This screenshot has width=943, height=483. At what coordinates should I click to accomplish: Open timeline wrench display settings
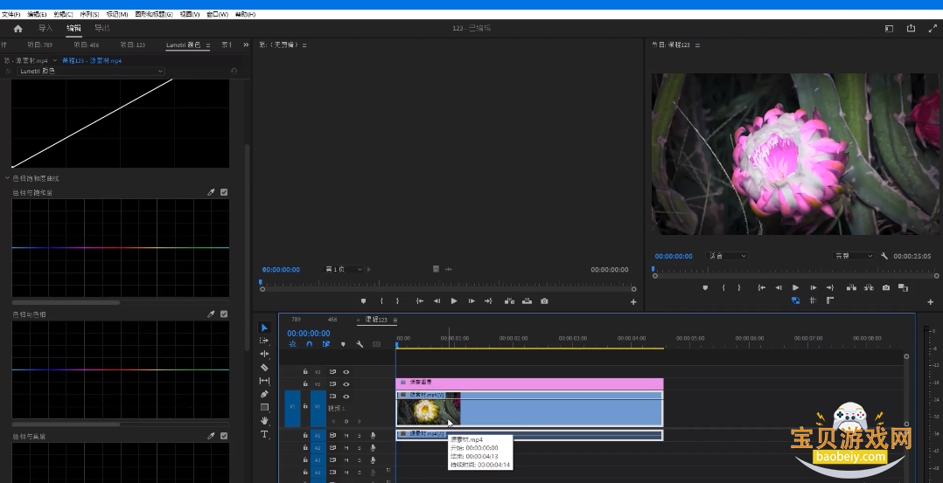tap(360, 344)
